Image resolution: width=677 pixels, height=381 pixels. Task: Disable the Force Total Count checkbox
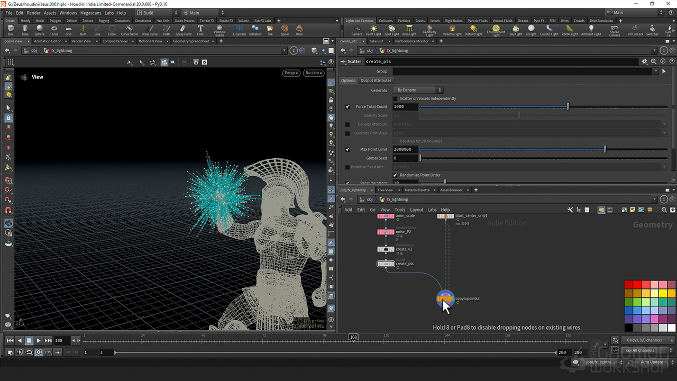[347, 107]
